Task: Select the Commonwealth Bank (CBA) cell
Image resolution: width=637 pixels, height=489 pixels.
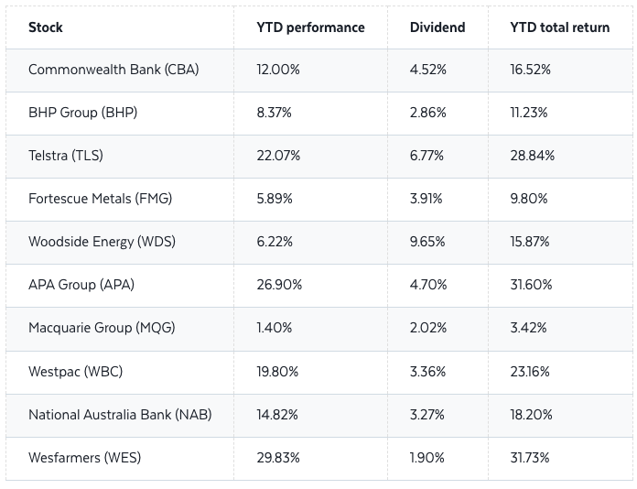Action: click(x=113, y=70)
